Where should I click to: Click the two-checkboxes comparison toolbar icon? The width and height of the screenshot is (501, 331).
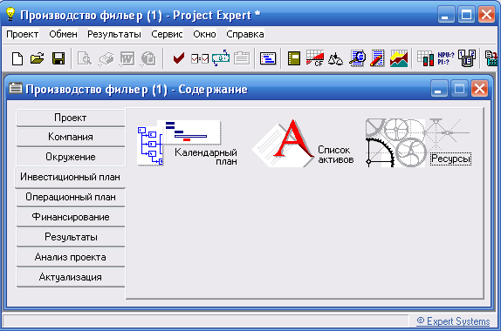pyautogui.click(x=200, y=58)
